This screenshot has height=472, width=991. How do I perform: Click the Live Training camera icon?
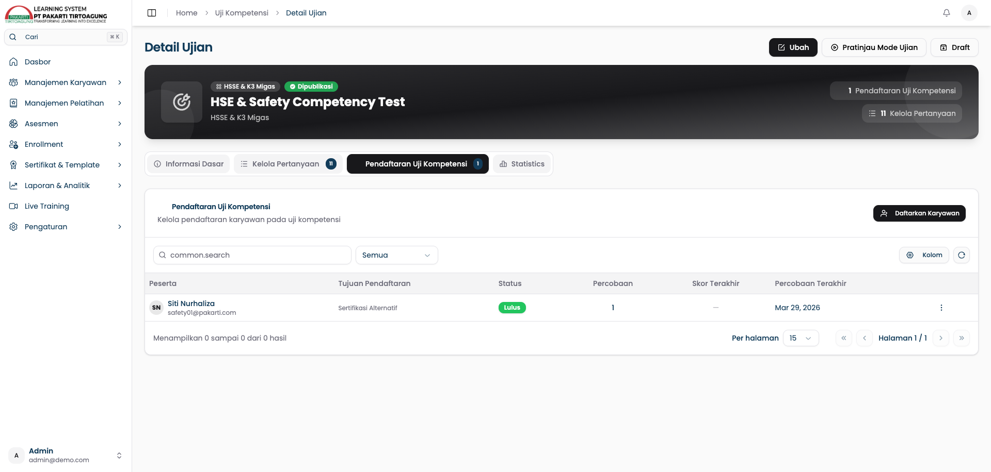13,206
